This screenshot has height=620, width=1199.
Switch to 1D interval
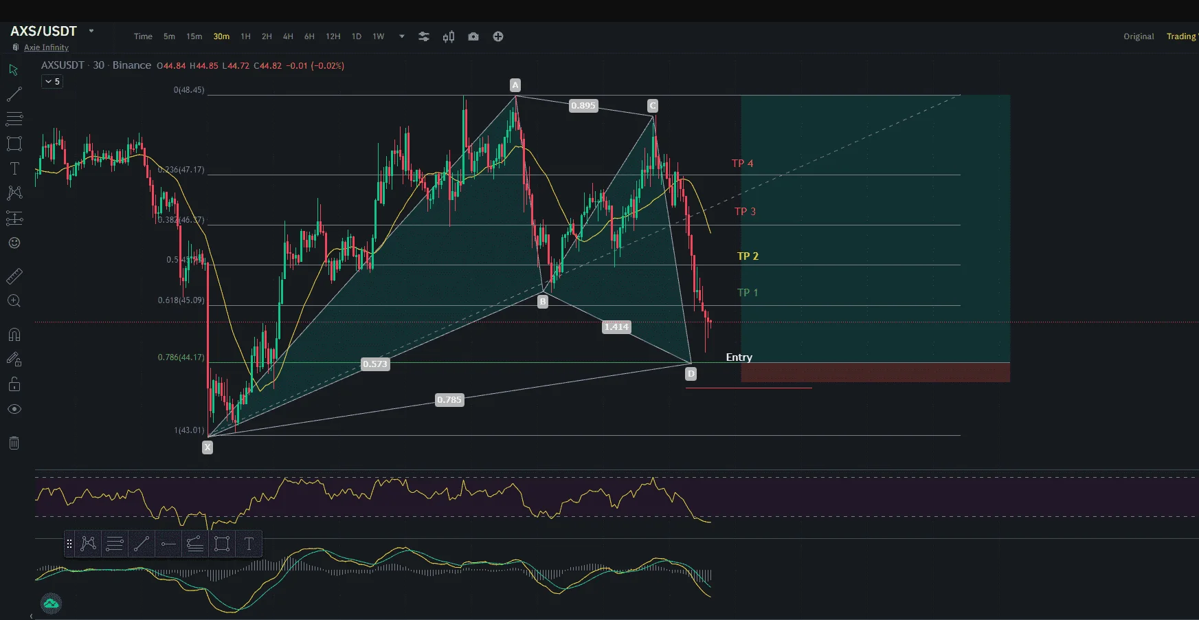click(357, 36)
